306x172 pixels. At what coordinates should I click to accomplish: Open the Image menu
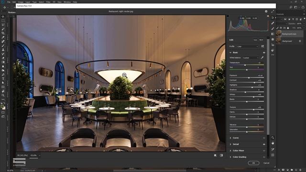(21, 2)
